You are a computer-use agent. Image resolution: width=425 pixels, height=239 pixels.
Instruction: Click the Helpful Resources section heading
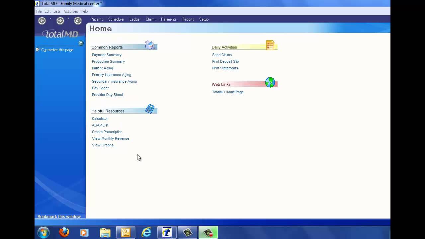click(108, 111)
